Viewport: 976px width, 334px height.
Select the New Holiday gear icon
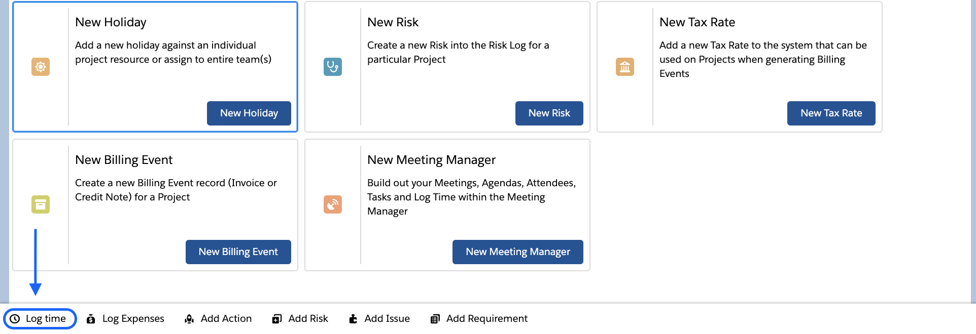coord(41,66)
